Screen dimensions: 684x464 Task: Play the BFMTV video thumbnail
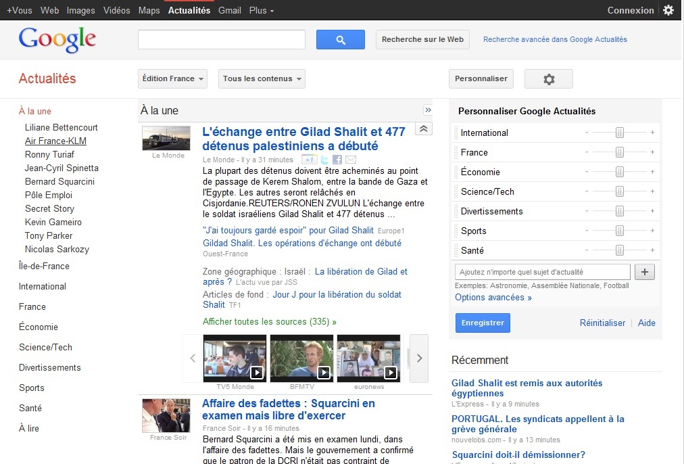point(301,358)
